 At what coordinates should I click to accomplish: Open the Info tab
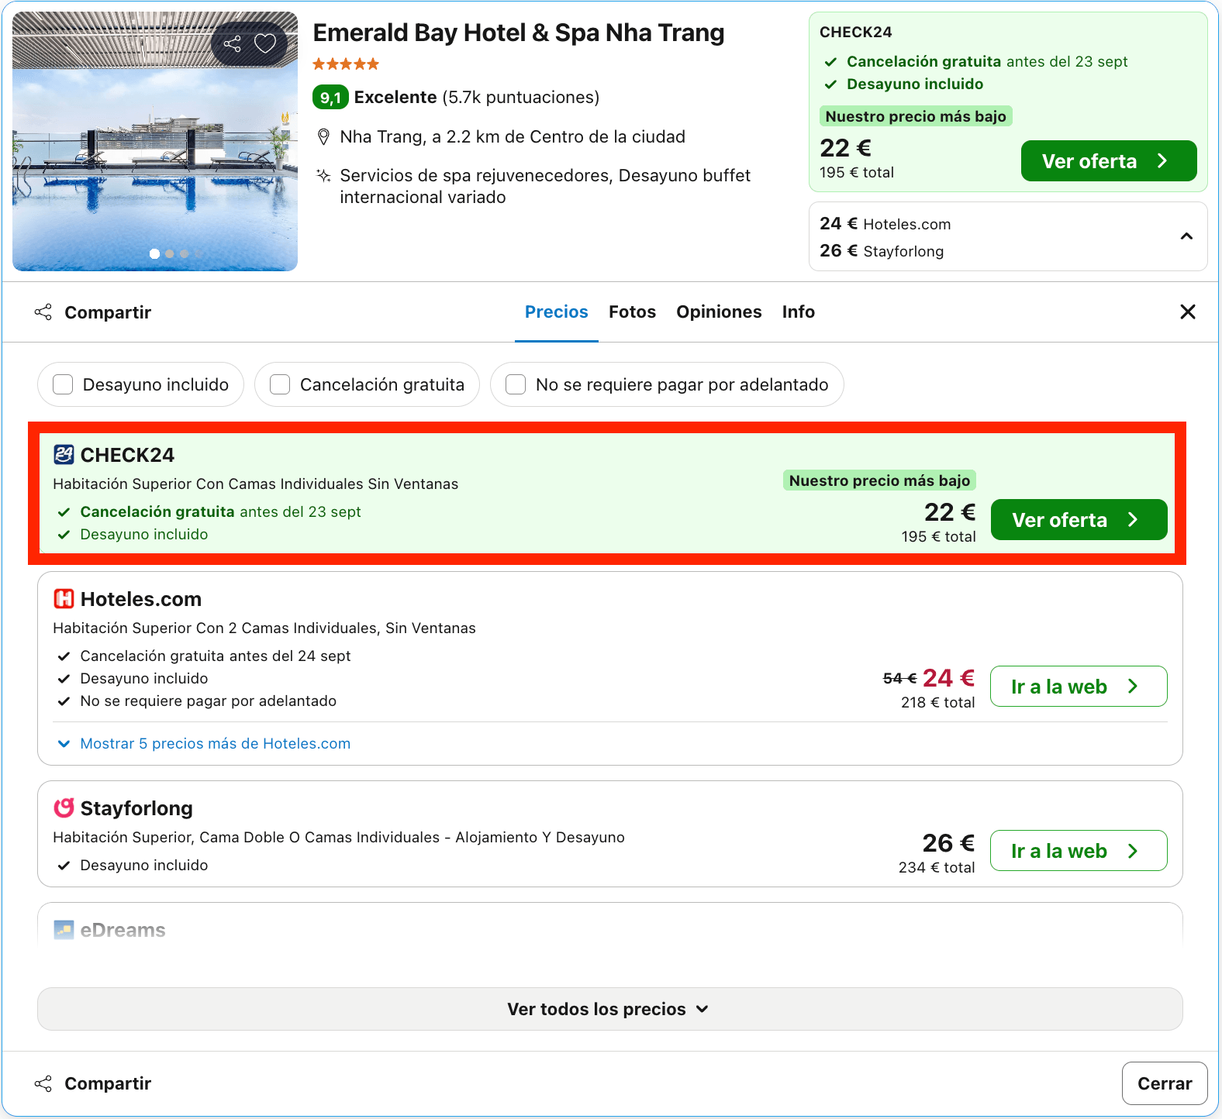point(798,312)
